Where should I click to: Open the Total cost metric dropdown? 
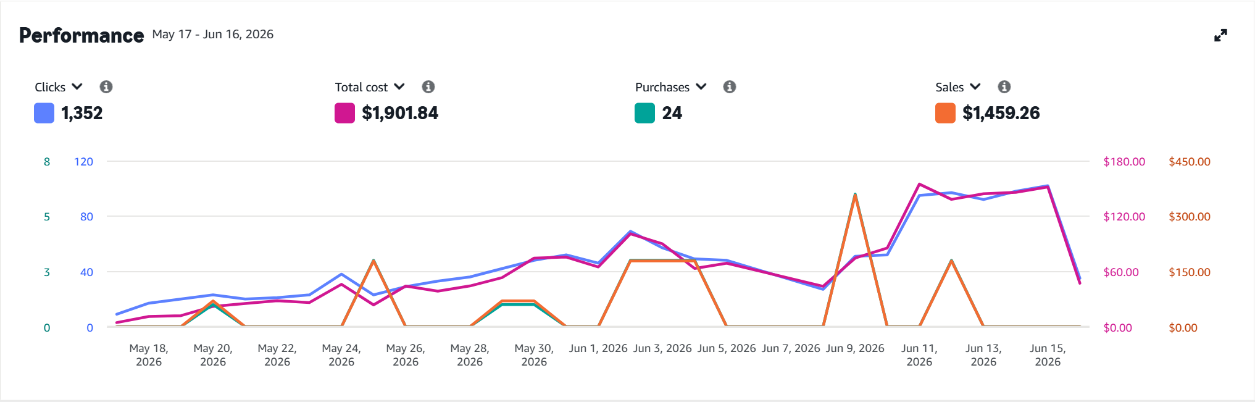coord(370,87)
